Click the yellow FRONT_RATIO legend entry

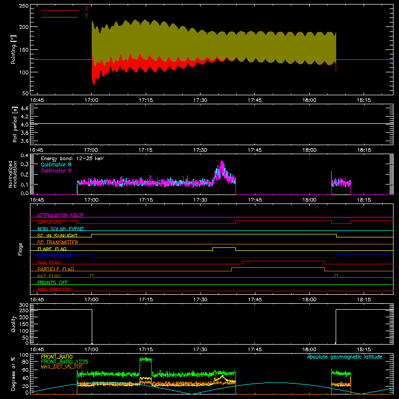click(x=57, y=357)
